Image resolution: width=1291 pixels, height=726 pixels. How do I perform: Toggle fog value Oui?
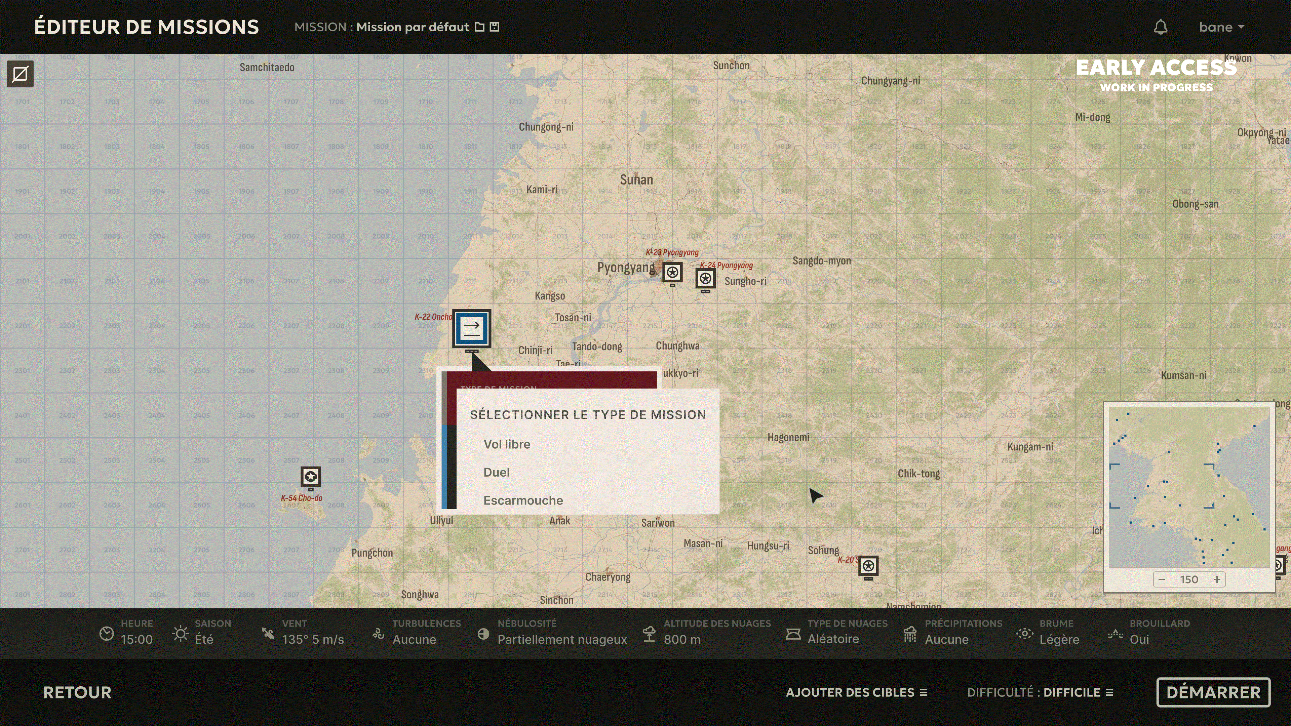tap(1139, 640)
